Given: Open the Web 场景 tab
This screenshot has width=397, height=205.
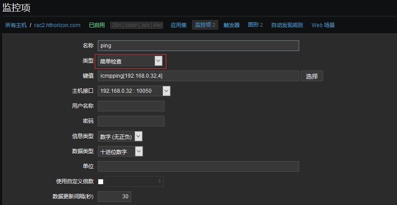Looking at the screenshot, I should pyautogui.click(x=323, y=25).
